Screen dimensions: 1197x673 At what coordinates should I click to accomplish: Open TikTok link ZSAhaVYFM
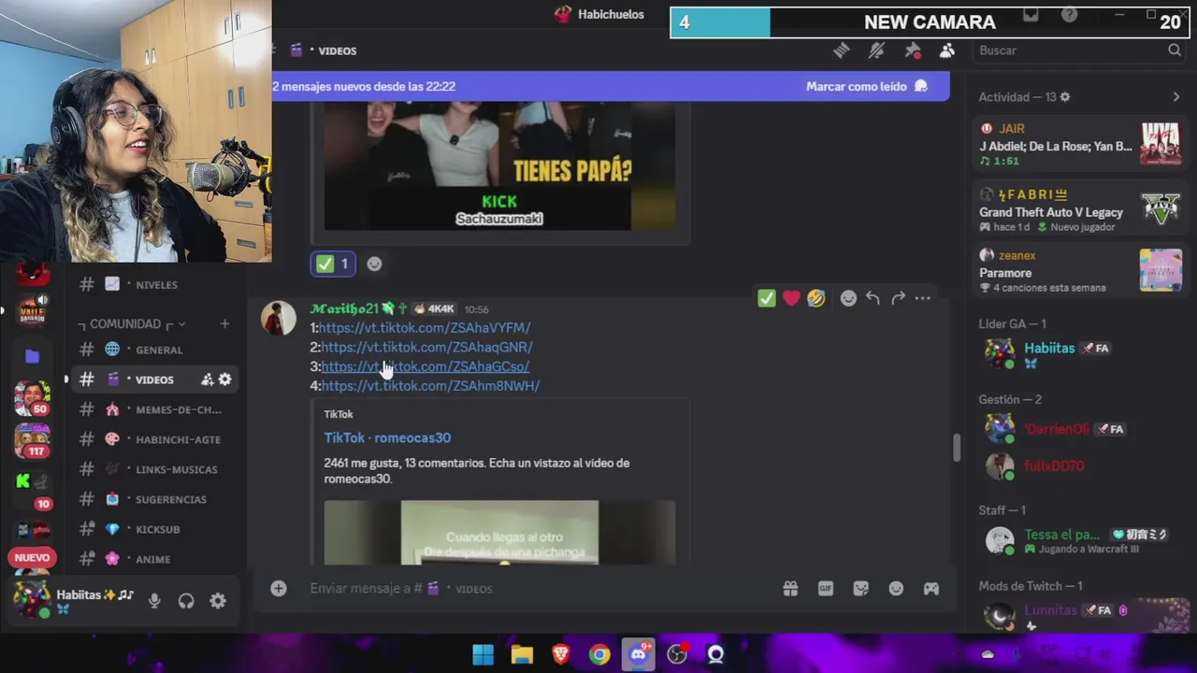coord(425,327)
